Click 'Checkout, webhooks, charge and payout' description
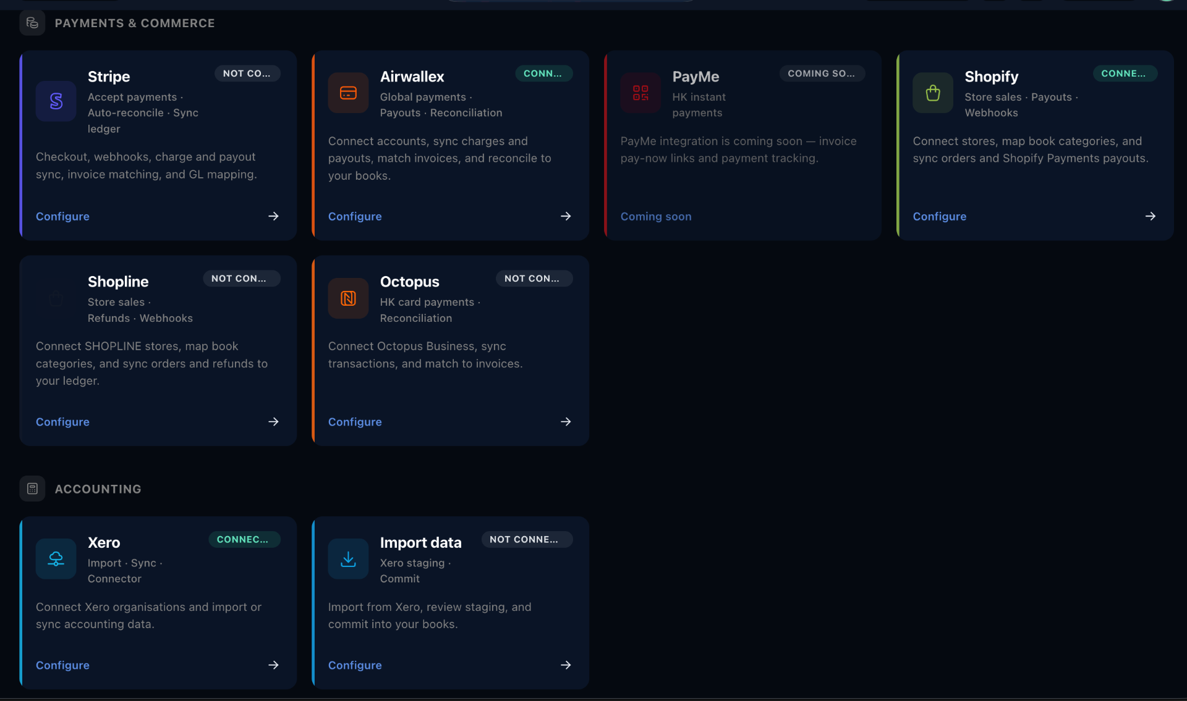Screen dimensions: 1187x701 [x=147, y=166]
